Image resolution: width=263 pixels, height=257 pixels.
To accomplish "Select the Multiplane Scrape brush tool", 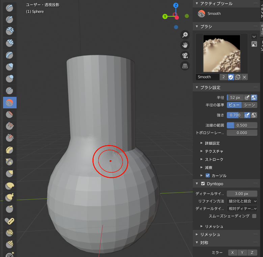I will [x=9, y=150].
